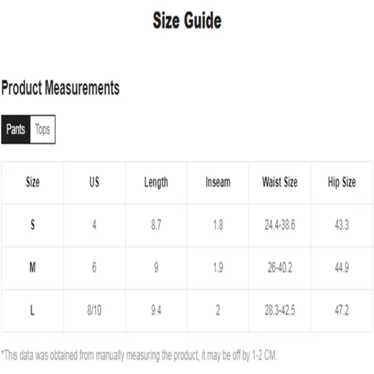Click the Length column header

(x=156, y=183)
